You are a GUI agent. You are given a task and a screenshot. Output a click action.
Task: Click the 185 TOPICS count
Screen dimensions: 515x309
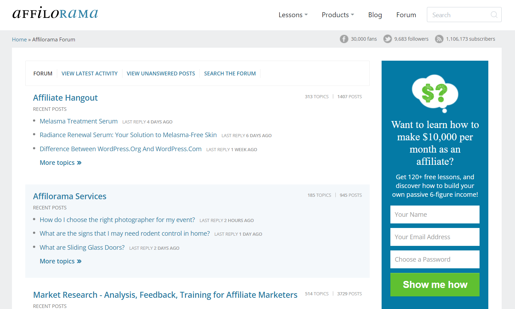(x=319, y=195)
